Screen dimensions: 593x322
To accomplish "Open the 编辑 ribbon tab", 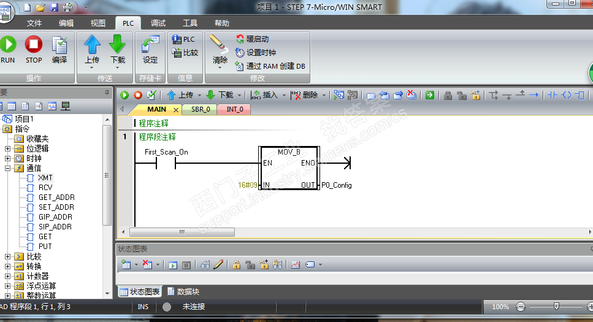I will point(66,23).
